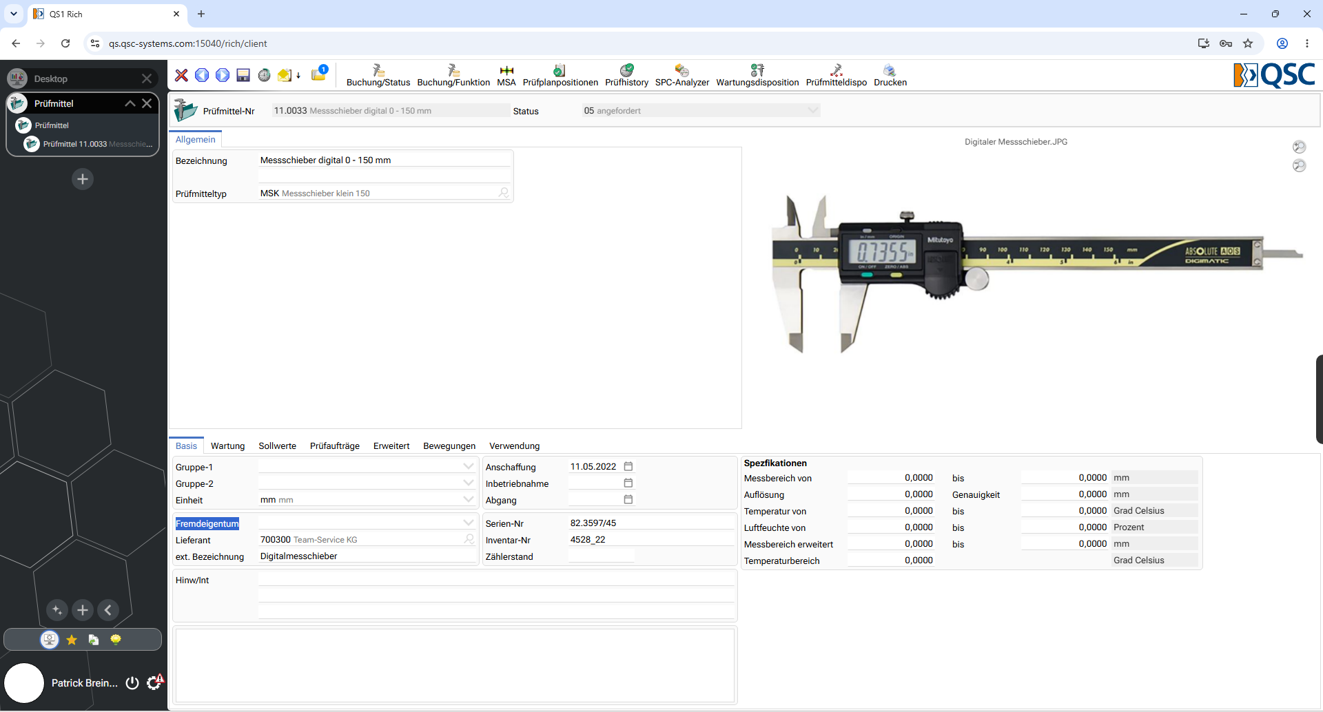The image size is (1323, 712).
Task: Click the Bezeichnung input field
Action: (384, 160)
